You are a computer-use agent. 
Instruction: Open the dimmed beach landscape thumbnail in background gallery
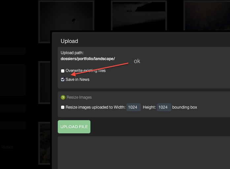pyautogui.click(x=139, y=16)
